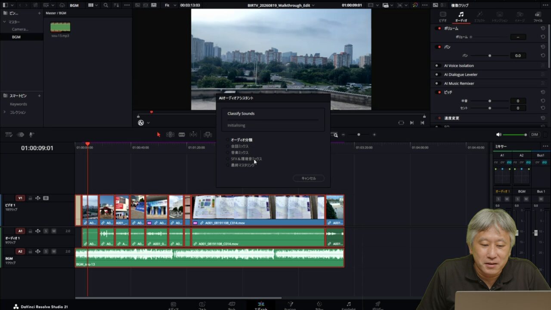
Task: Add a new bin with plus icon
Action: (x=39, y=13)
